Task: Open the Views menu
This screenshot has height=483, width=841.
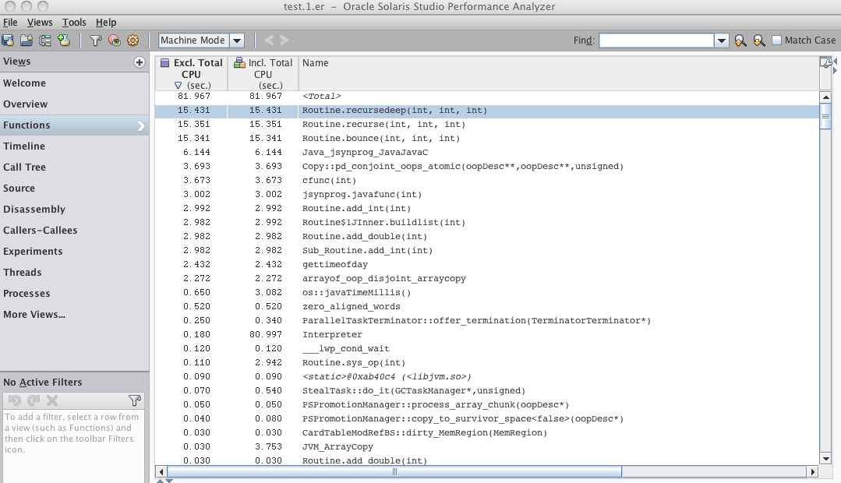Action: click(40, 23)
